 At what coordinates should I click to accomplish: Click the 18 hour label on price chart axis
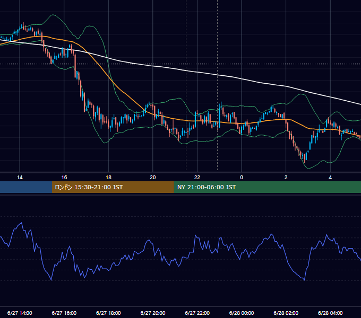(x=108, y=178)
